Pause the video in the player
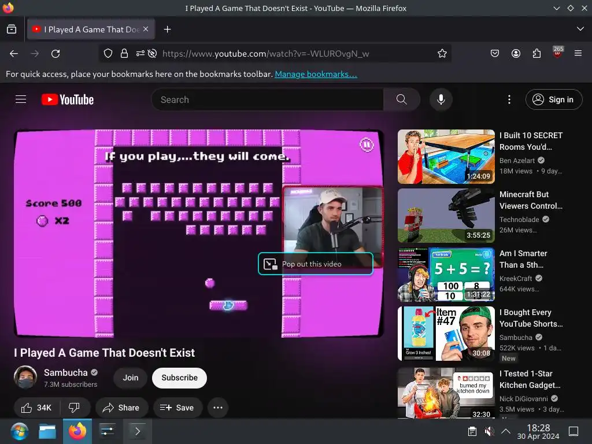This screenshot has width=592, height=444. click(x=366, y=145)
